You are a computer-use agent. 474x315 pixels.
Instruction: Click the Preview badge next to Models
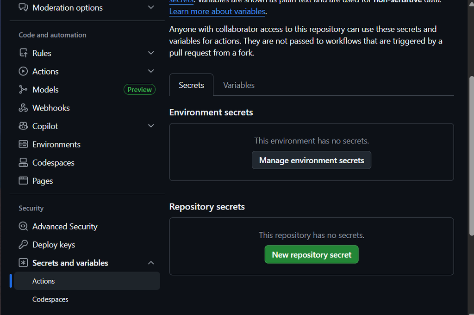tap(139, 89)
